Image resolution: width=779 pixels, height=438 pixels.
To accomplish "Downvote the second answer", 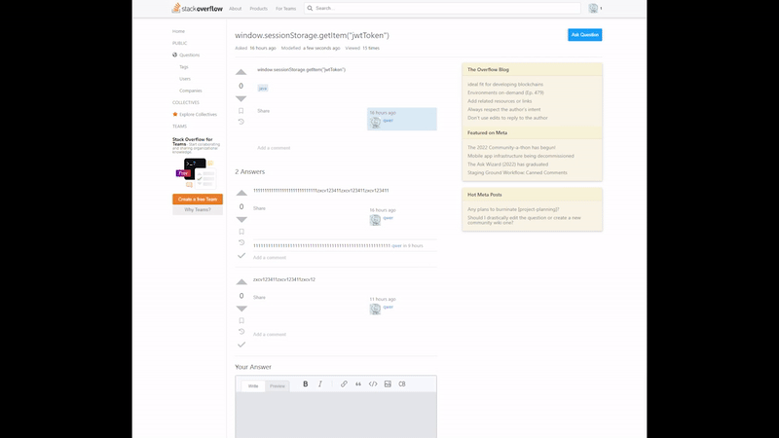I will [x=241, y=309].
